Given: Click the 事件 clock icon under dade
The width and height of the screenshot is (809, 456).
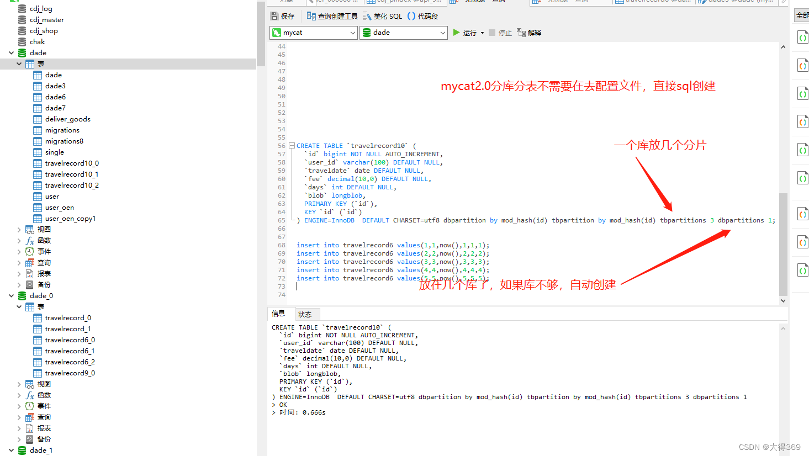Looking at the screenshot, I should coord(30,252).
